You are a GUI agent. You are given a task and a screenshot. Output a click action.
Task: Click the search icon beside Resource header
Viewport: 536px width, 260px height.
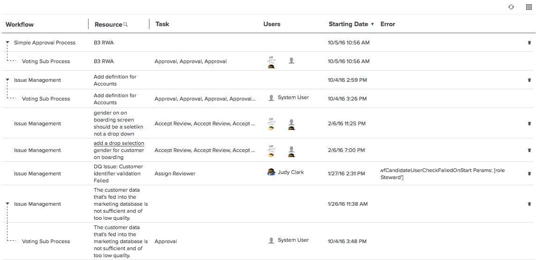pos(126,24)
